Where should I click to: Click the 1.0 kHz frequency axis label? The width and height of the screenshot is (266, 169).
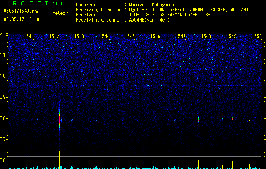(4, 76)
